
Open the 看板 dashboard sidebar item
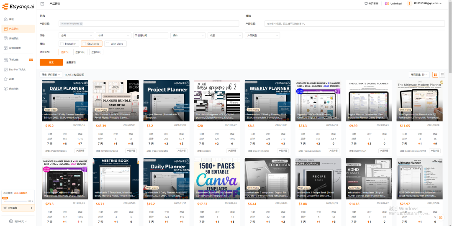click(18, 19)
